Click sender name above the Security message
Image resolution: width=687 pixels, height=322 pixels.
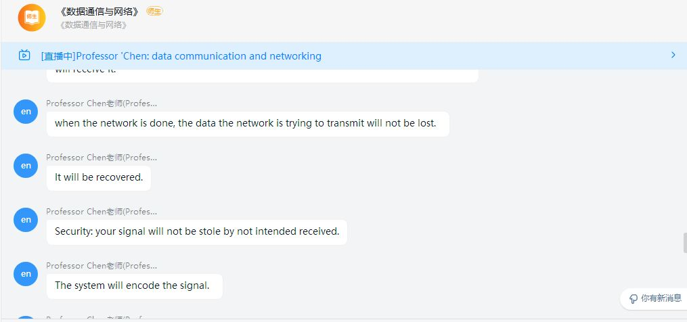102,212
